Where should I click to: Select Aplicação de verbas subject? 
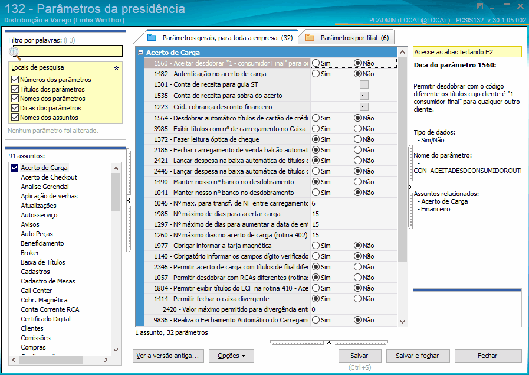(50, 196)
